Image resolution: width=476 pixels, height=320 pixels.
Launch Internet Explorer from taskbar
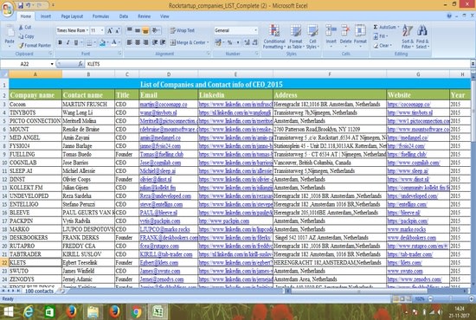(x=29, y=312)
